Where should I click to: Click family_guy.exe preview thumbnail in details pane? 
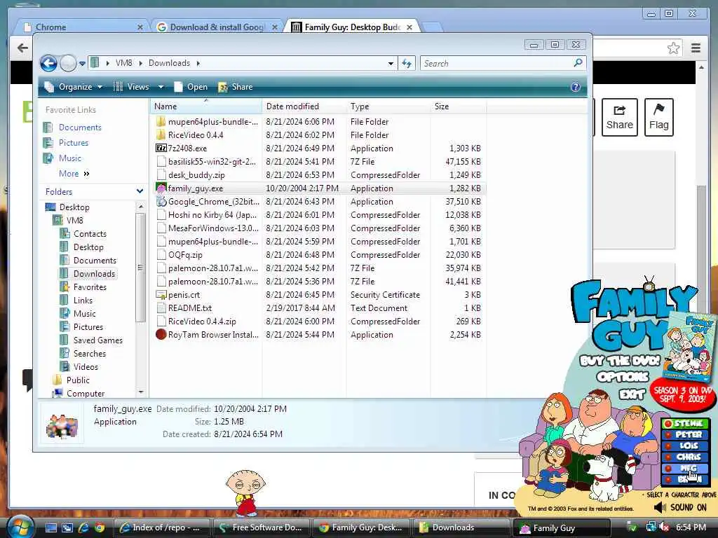click(x=62, y=425)
